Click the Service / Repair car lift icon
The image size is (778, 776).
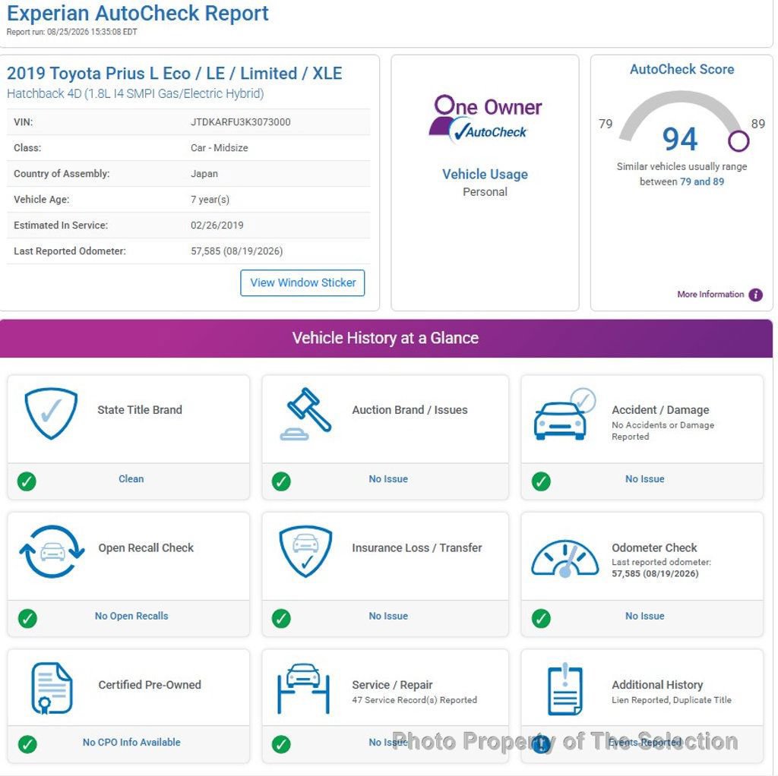[x=303, y=688]
